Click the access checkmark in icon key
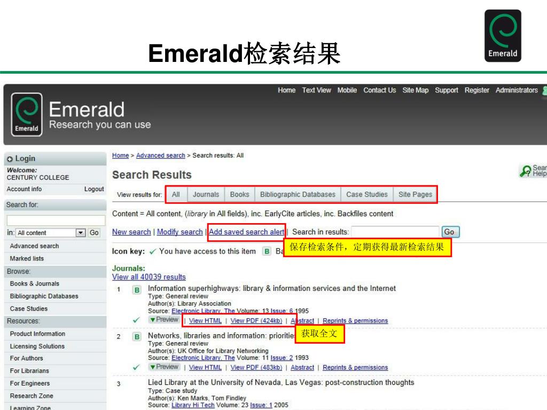The image size is (547, 410). [152, 251]
